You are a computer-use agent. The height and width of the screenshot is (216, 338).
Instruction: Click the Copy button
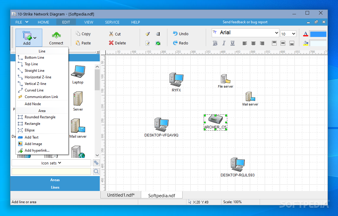(x=83, y=34)
